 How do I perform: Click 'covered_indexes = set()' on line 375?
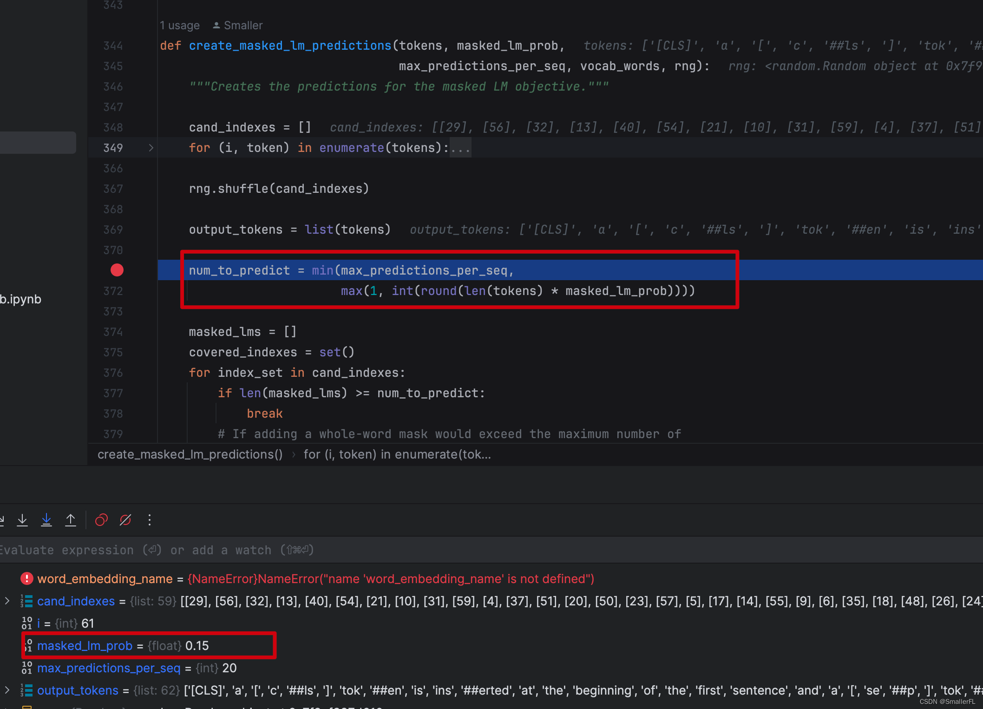272,352
